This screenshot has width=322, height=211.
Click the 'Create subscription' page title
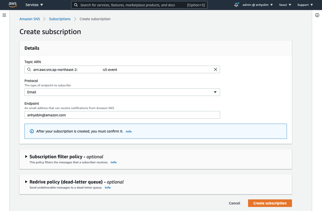50,32
